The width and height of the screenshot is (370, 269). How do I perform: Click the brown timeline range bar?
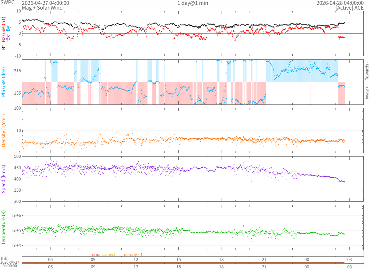coord(182,263)
